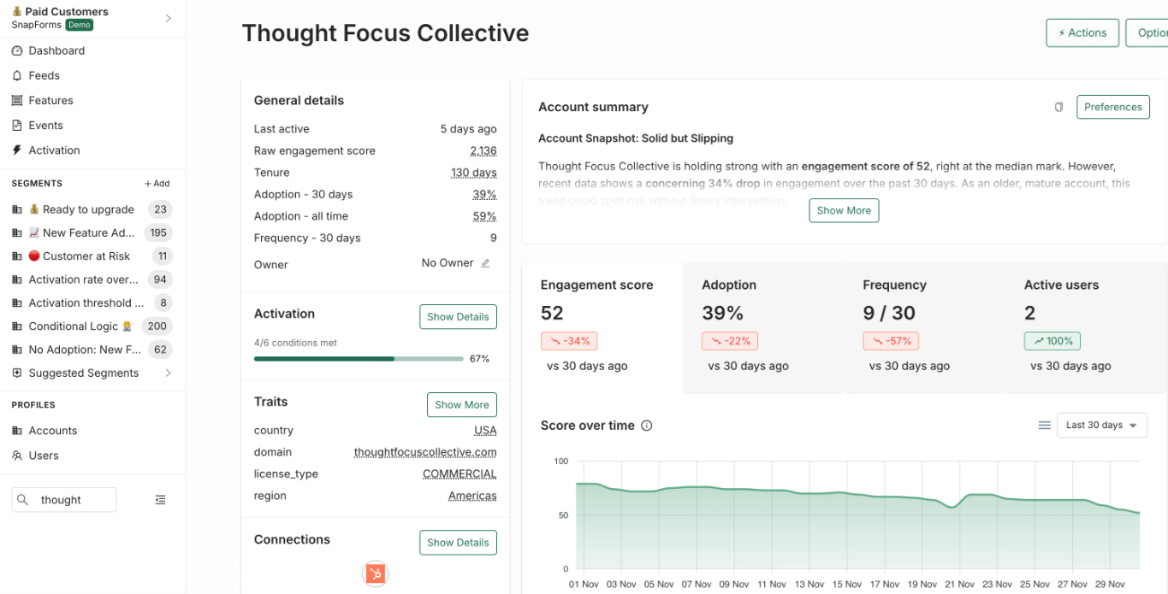1168x594 pixels.
Task: Click the filter icon next to search box
Action: [x=160, y=500]
